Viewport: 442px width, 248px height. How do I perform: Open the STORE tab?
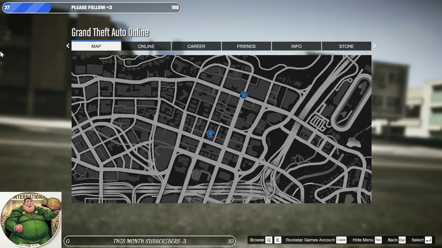pos(346,46)
